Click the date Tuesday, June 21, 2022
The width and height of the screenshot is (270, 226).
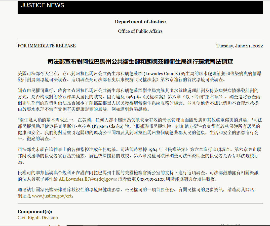click(240, 46)
